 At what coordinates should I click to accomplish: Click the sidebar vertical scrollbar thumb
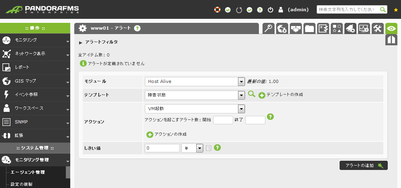click(68, 172)
